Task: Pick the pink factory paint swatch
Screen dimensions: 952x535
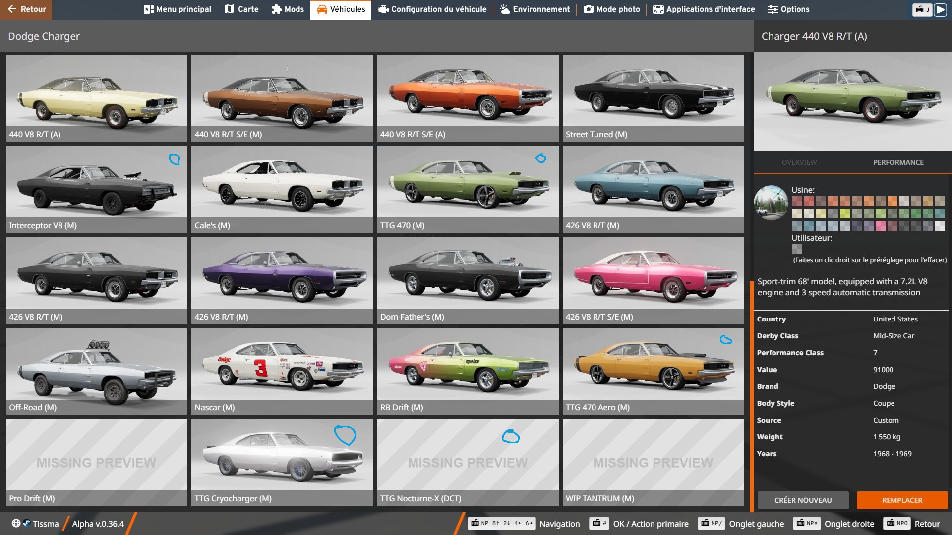Action: (881, 226)
